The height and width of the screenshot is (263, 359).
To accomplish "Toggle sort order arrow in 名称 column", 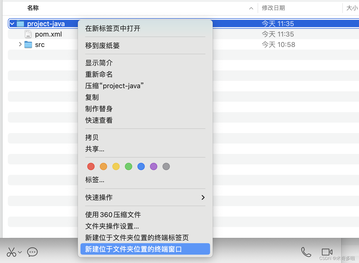I will click(251, 8).
